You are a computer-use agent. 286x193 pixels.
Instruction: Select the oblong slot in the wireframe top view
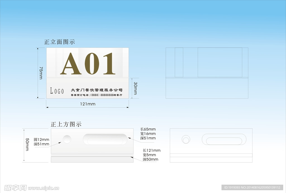(224, 140)
